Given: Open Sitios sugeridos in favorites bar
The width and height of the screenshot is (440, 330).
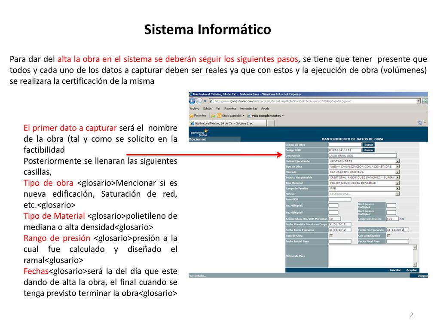Looking at the screenshot, I should [231, 116].
